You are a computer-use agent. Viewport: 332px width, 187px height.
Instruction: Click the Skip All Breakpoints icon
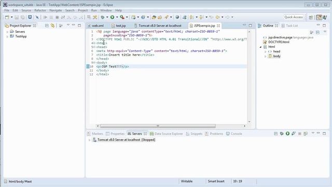tap(37, 17)
